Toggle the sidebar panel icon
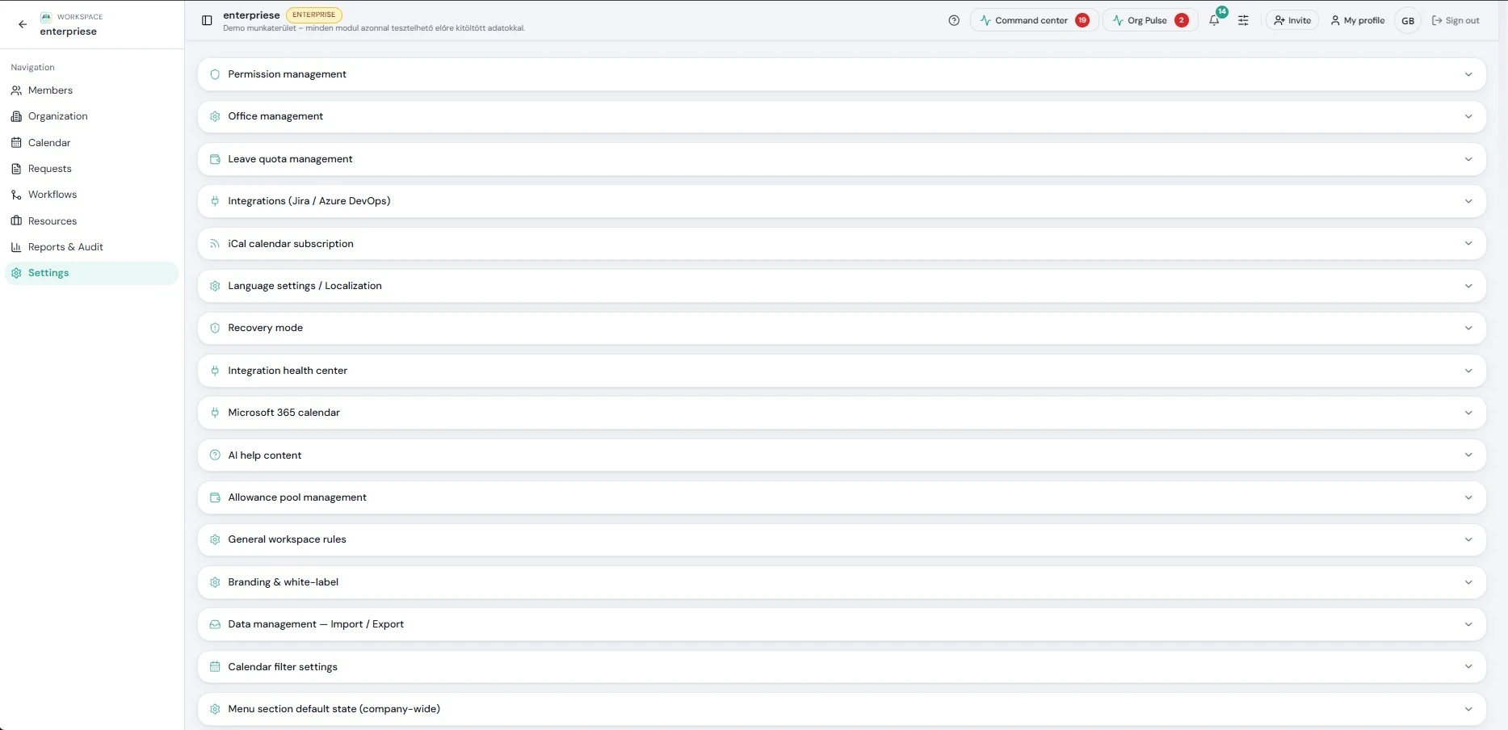 coord(207,20)
